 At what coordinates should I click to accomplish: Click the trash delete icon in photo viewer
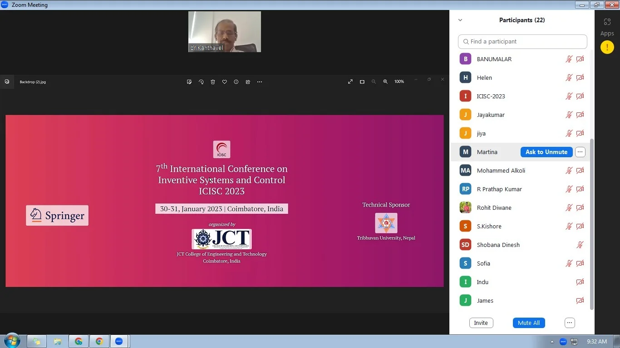[213, 82]
